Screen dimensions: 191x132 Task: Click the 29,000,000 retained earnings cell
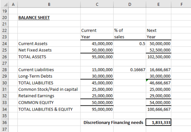159,96
